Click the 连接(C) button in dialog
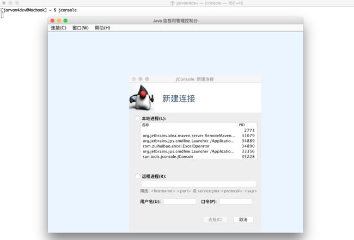This screenshot has height=240, width=354. point(215,219)
